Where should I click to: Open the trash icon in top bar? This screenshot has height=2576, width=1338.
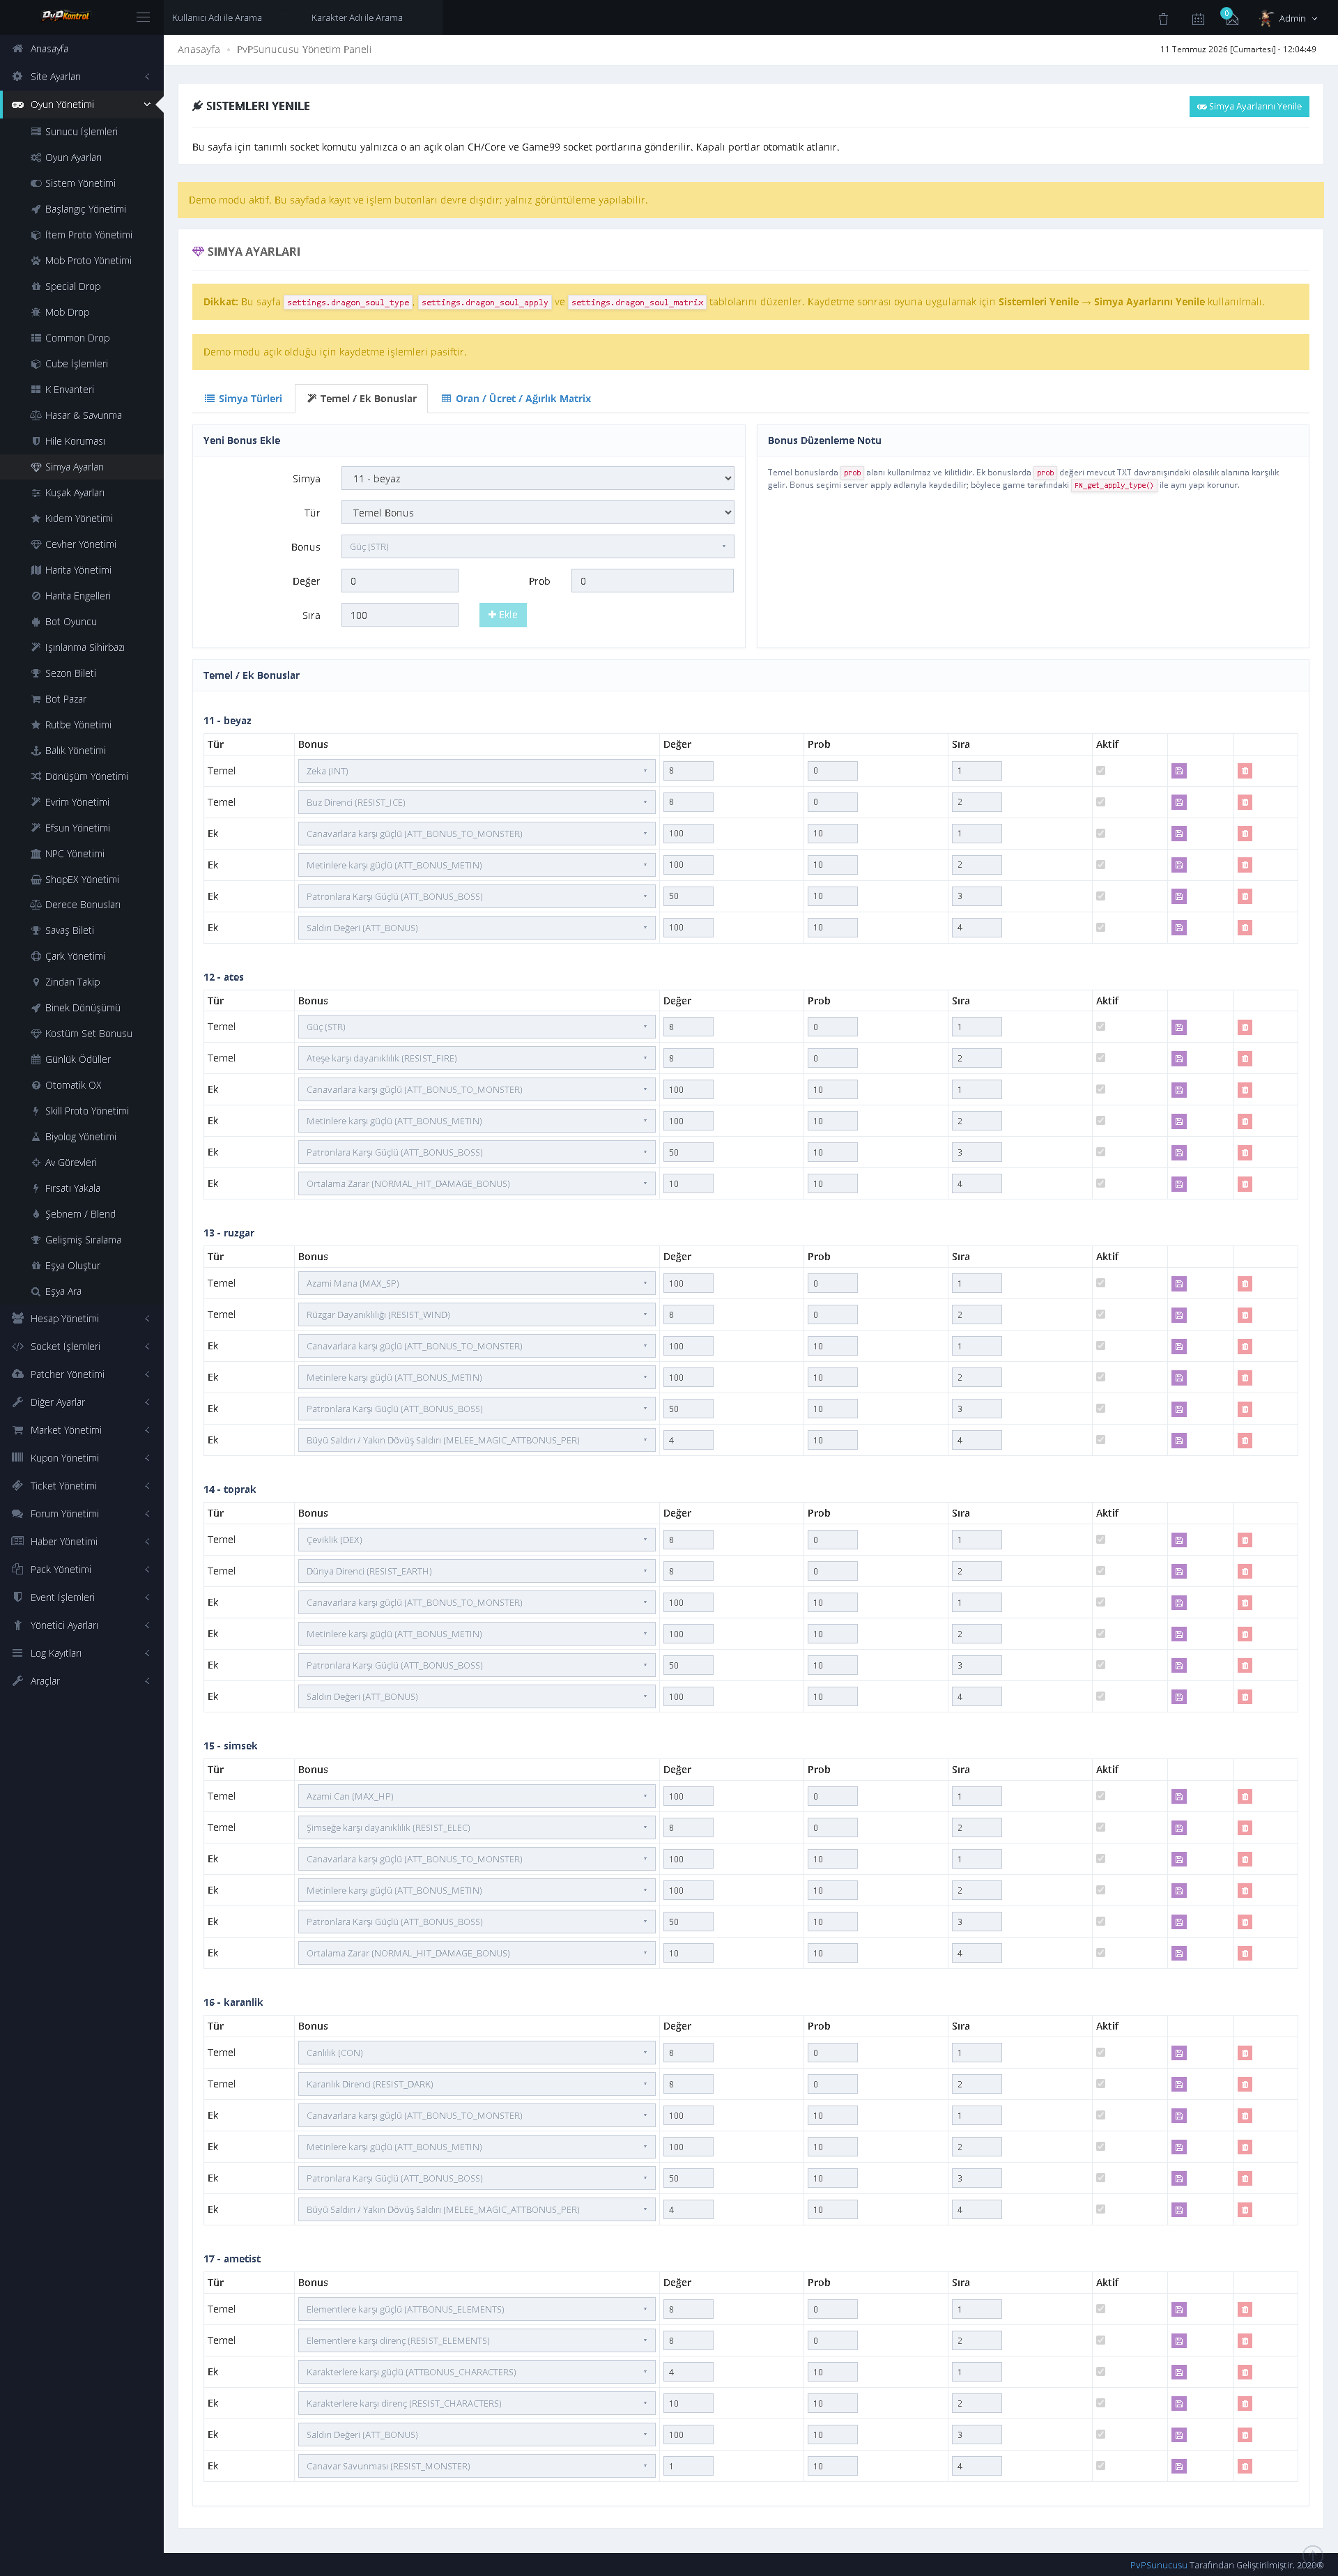click(x=1163, y=19)
